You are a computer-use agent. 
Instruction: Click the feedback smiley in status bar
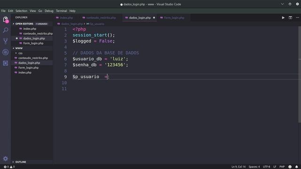tap(290, 167)
